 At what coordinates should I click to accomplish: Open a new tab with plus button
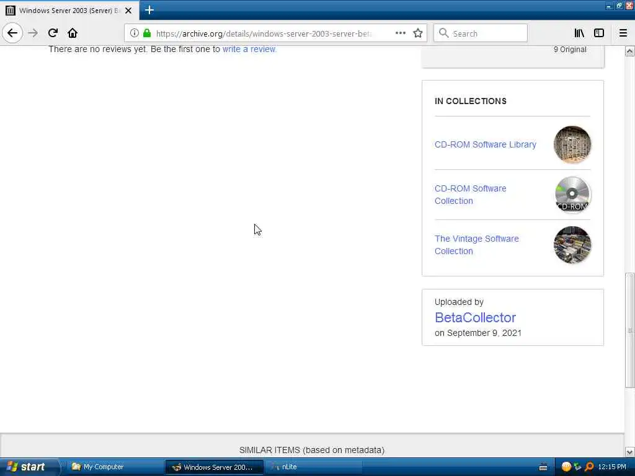[149, 10]
